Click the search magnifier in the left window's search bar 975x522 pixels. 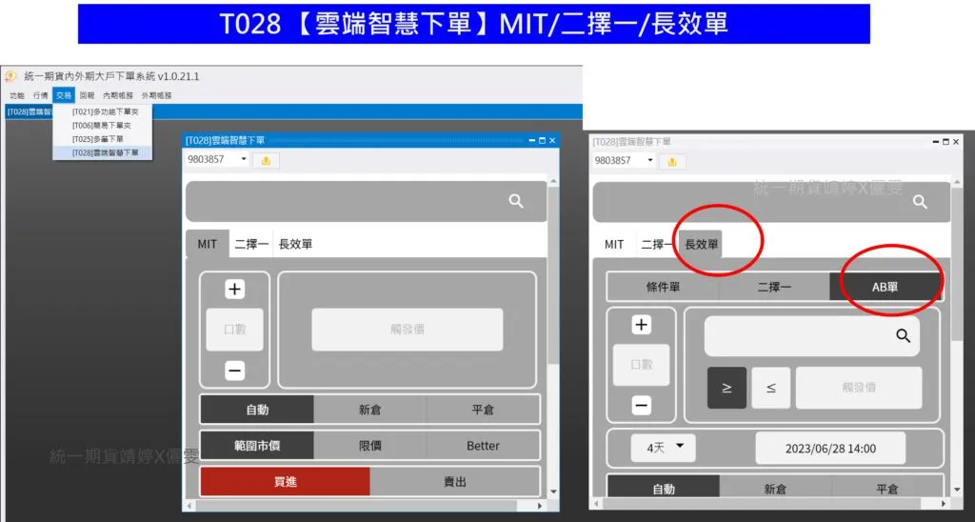pos(516,201)
